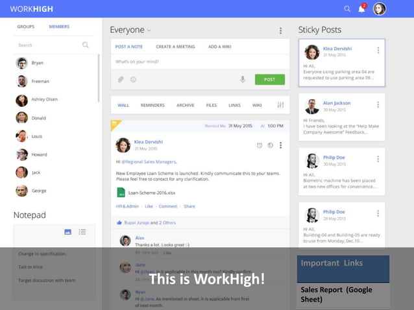Open Sales Report (Google Sheet) link
The width and height of the screenshot is (414, 310).
pos(337,294)
